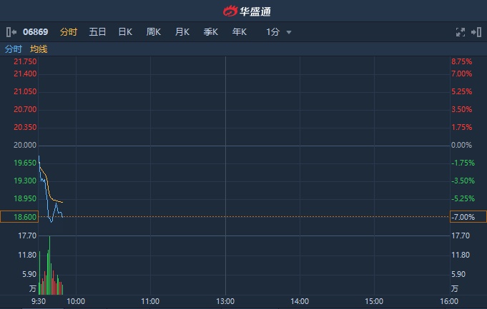The height and width of the screenshot is (309, 487).
Task: Click the tallest green volume bar
Action: (49, 265)
